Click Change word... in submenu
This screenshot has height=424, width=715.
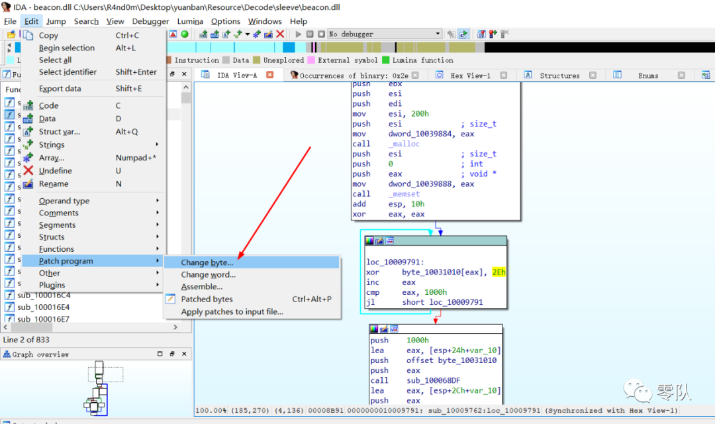pyautogui.click(x=252, y=275)
